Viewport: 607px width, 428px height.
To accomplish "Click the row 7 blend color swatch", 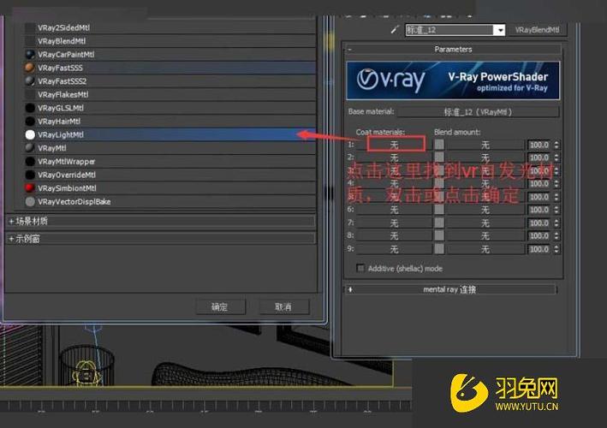I will click(439, 223).
